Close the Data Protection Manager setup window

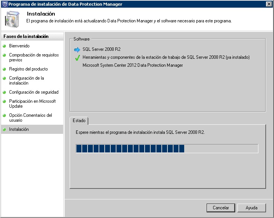269,4
